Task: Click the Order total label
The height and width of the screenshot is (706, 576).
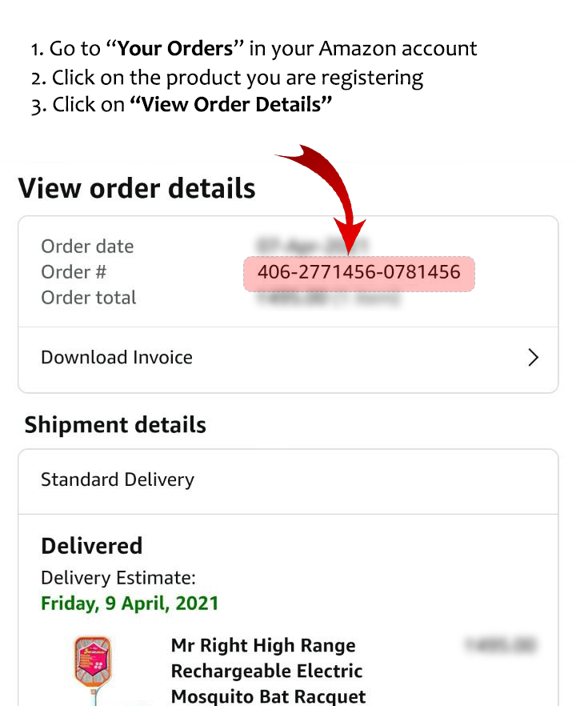Action: 88,298
